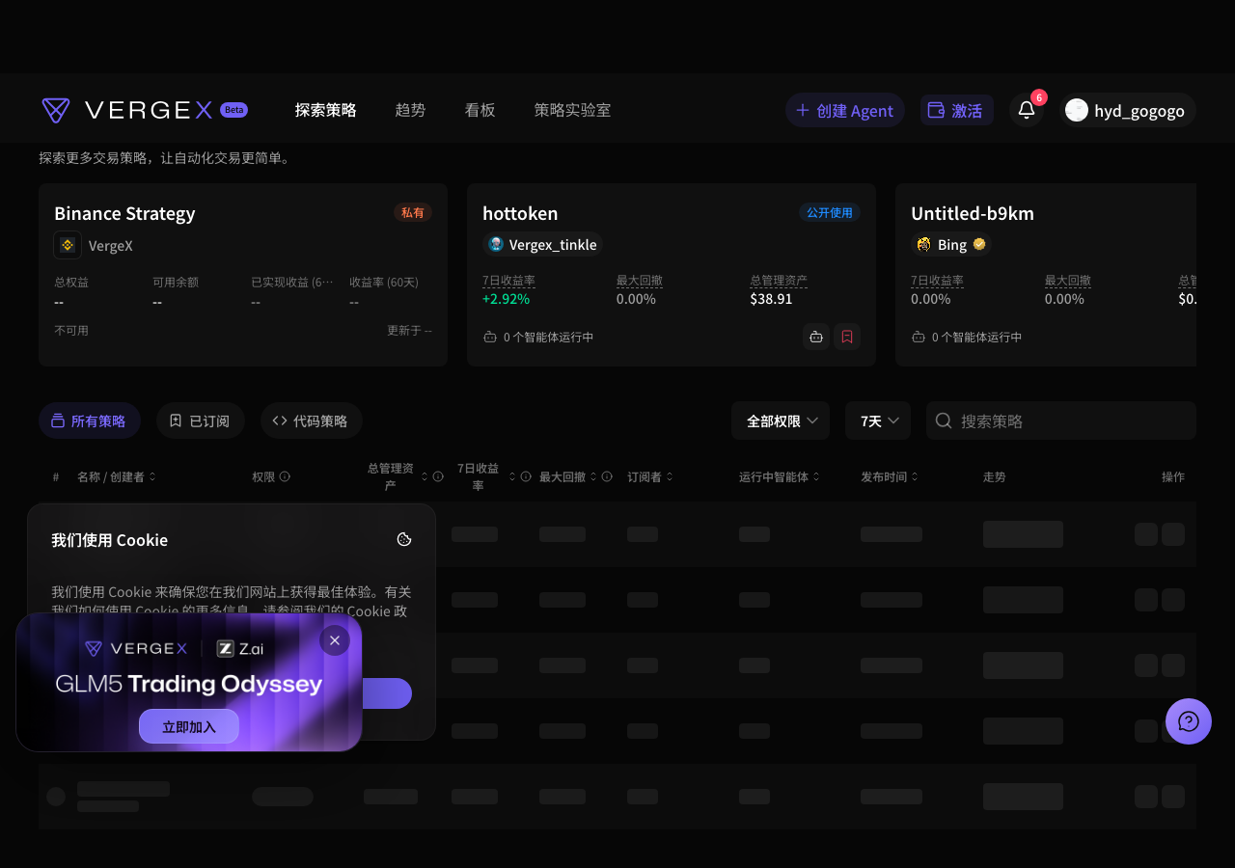Click the info icon next to 权限
Viewport: 1235px width, 868px height.
[x=285, y=476]
